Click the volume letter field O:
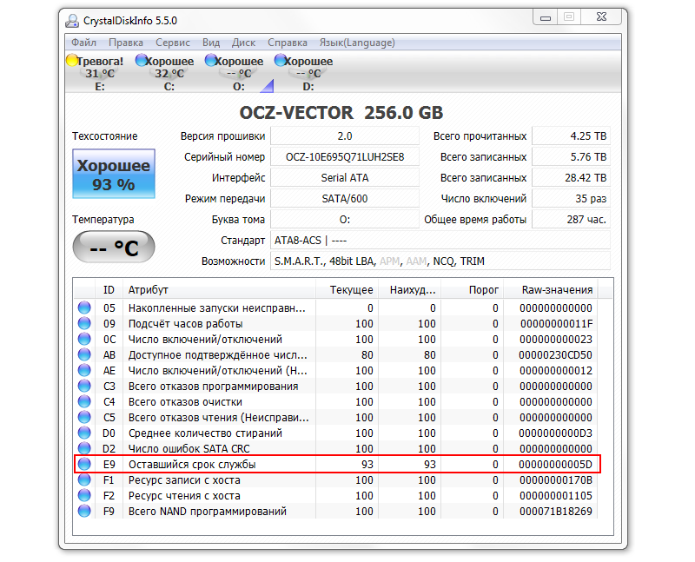695x562 pixels. click(x=345, y=220)
